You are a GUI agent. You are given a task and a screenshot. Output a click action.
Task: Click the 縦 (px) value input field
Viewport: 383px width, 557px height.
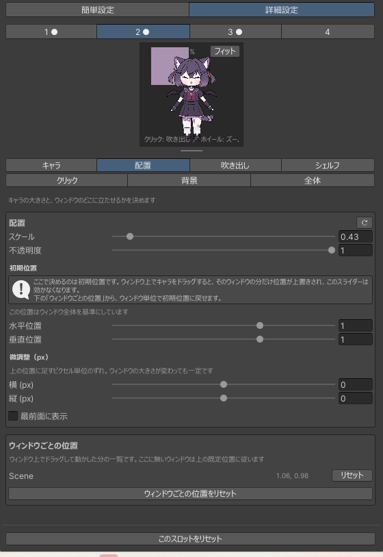356,398
